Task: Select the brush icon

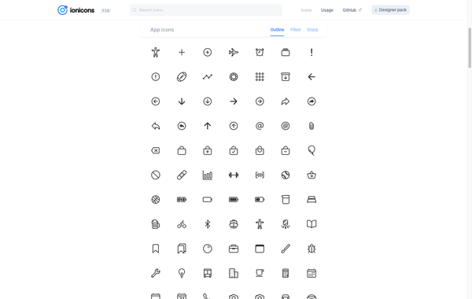Action: 286,249
